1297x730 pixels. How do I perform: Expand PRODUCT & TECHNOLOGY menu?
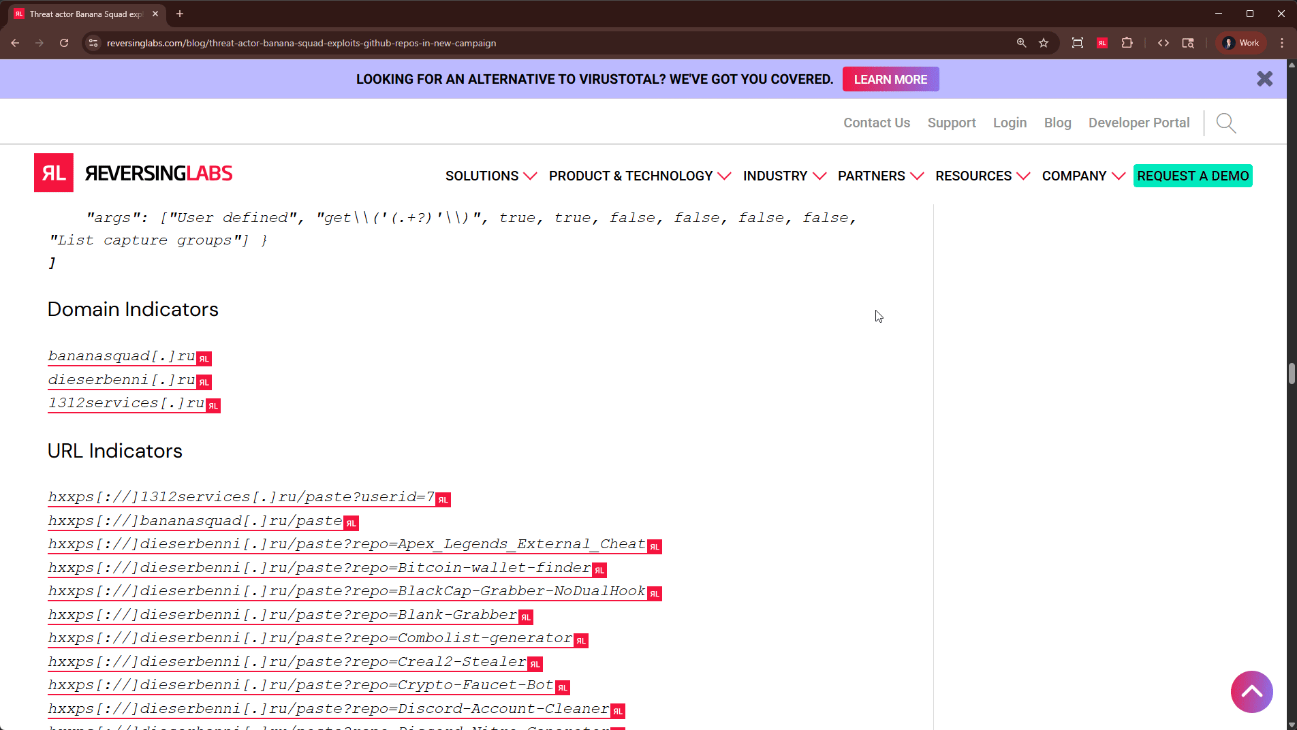pos(640,176)
